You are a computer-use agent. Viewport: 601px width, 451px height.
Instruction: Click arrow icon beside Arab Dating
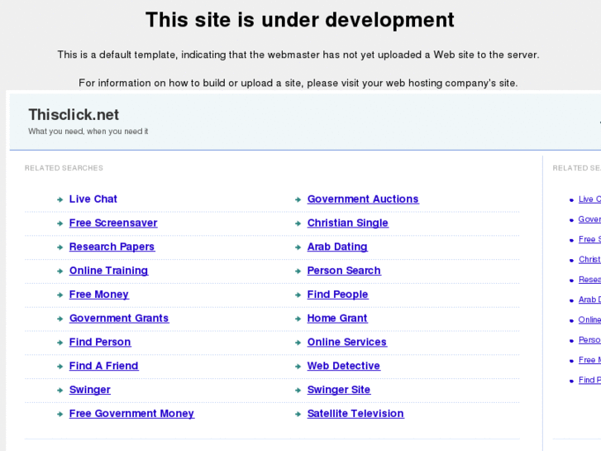(298, 247)
